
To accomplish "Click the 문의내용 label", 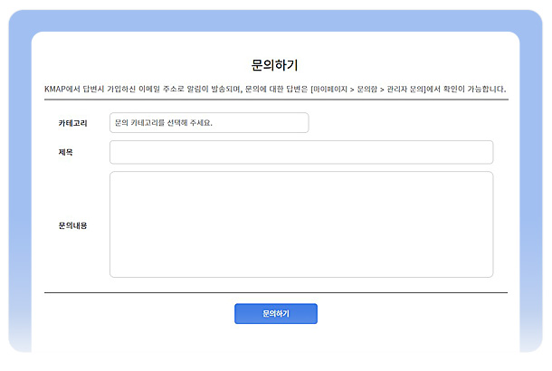I will [x=72, y=225].
